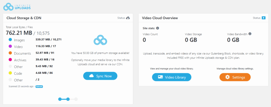This screenshot has width=271, height=107.
Task: Click the Infinite Uploads logo
Action: (x=17, y=7)
